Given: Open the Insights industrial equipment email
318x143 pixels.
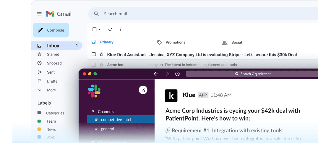Looking at the screenshot, I should 193,65.
